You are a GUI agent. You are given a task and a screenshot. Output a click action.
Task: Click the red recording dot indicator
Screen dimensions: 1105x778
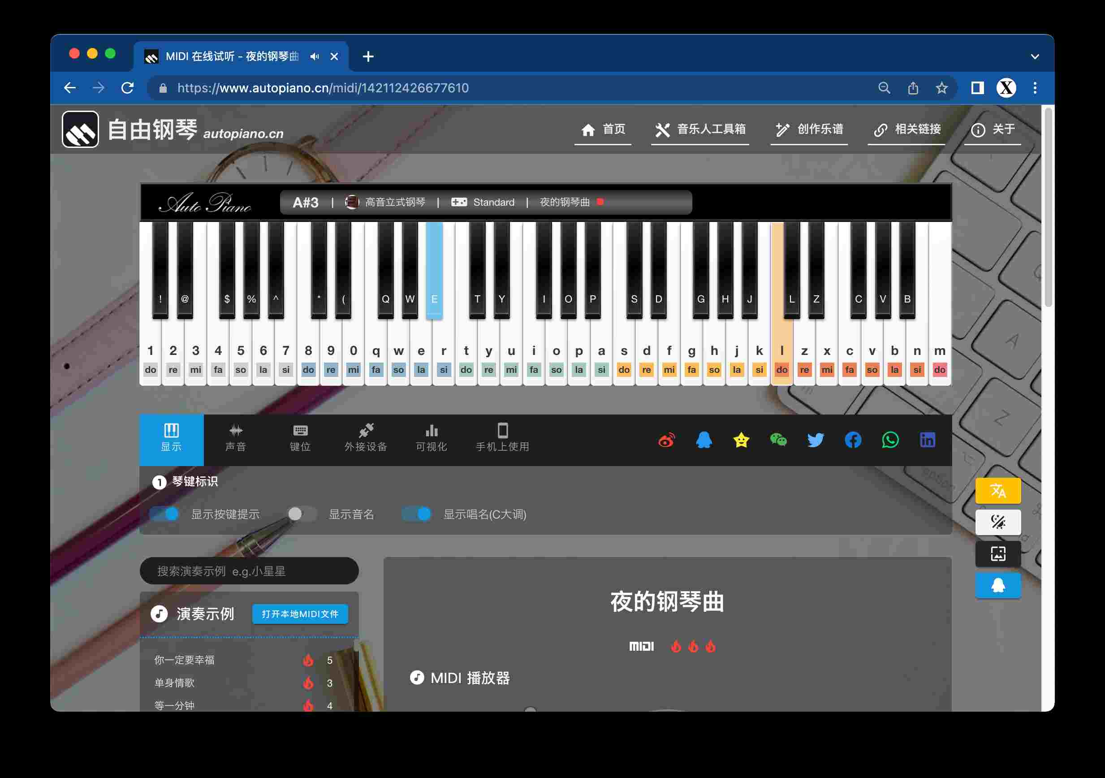click(x=600, y=202)
